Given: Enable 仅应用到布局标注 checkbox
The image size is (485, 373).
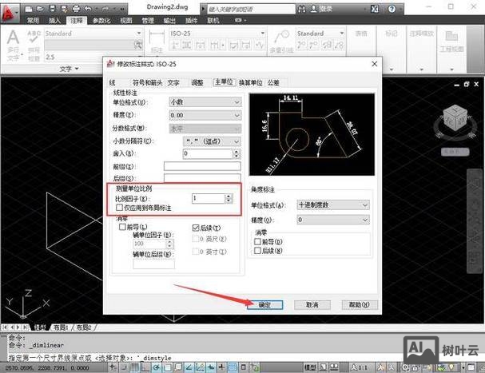Looking at the screenshot, I should click(x=120, y=208).
